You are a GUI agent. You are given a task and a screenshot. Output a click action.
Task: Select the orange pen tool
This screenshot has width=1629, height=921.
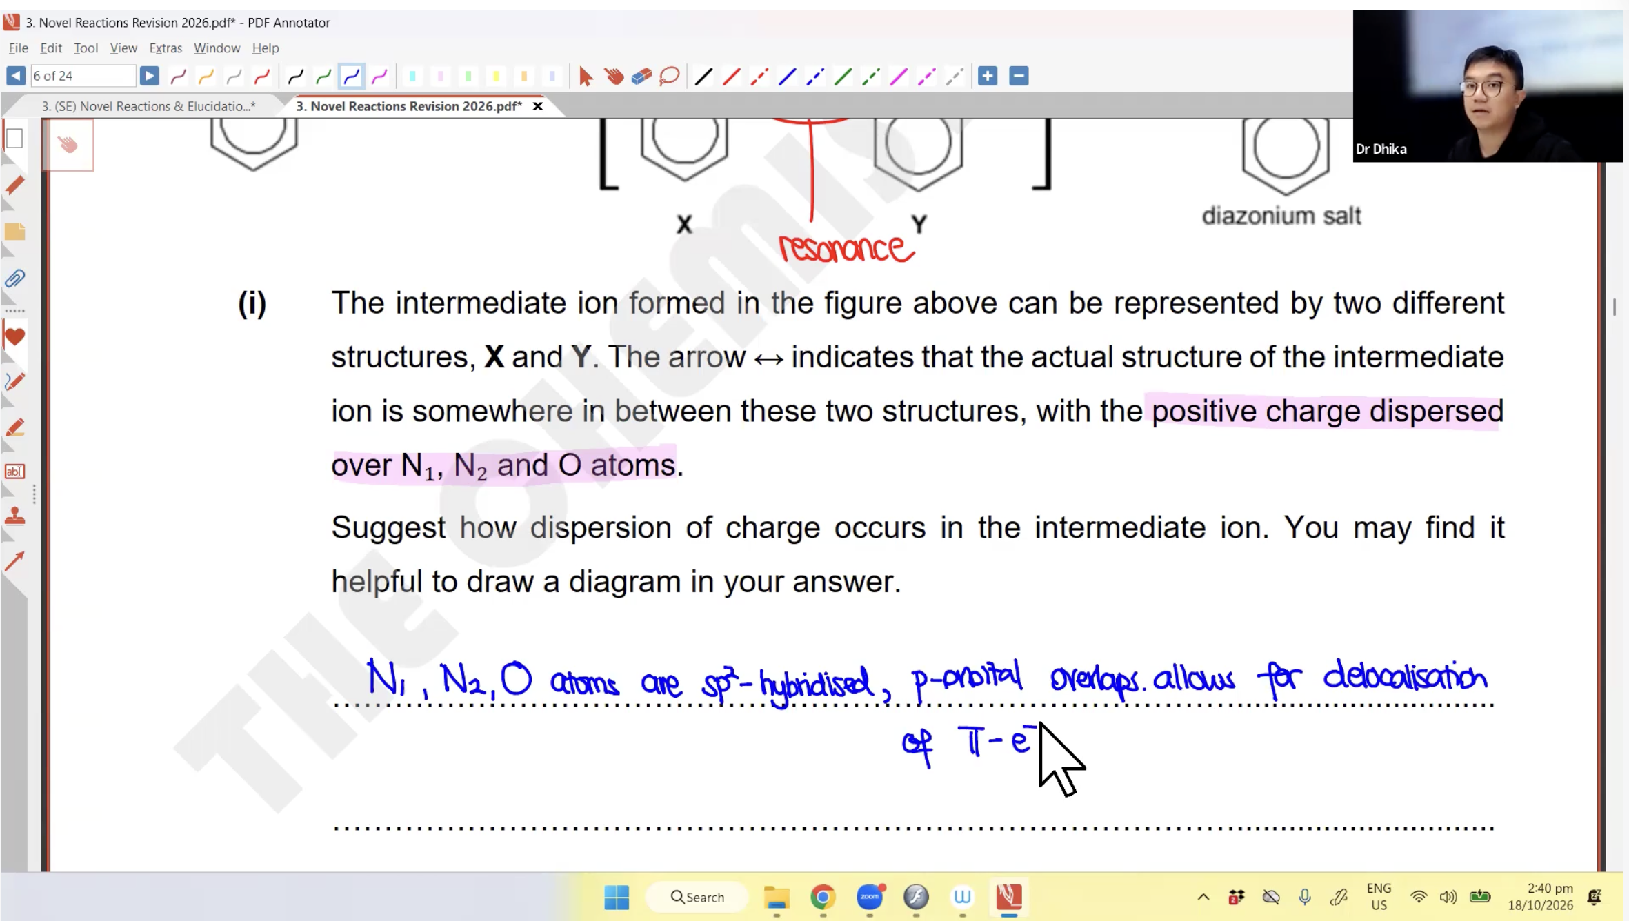point(206,76)
